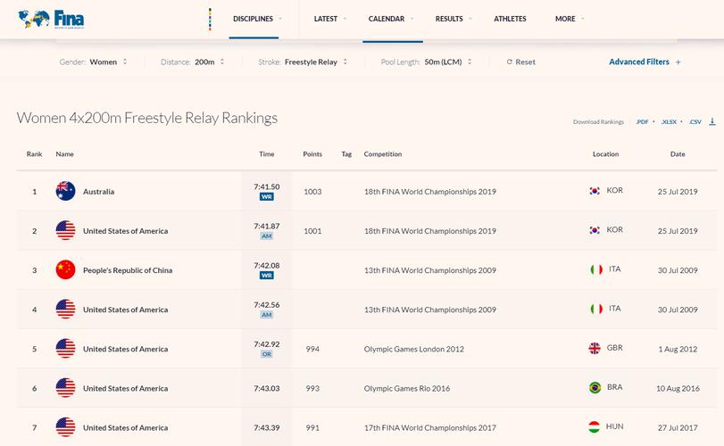Open the Calendar menu
This screenshot has height=446, width=724.
(387, 19)
